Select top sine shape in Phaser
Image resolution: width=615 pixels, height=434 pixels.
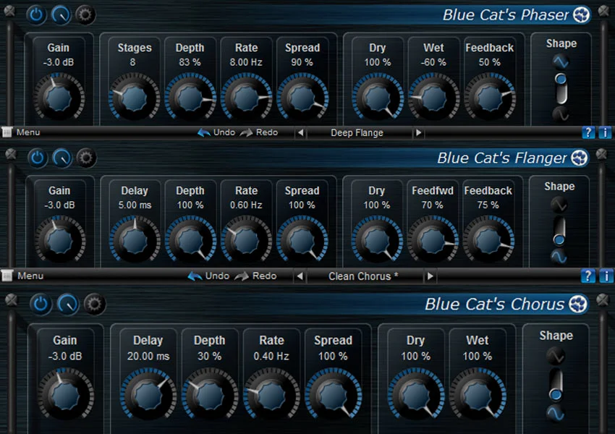point(561,61)
